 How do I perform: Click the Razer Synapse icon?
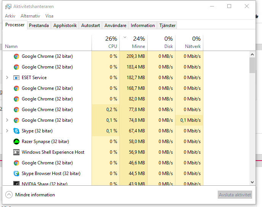pyautogui.click(x=16, y=142)
